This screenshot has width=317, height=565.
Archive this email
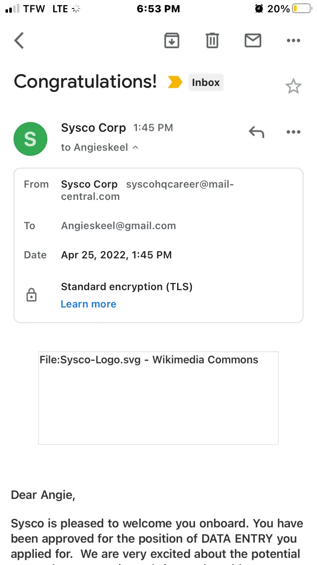pyautogui.click(x=172, y=41)
